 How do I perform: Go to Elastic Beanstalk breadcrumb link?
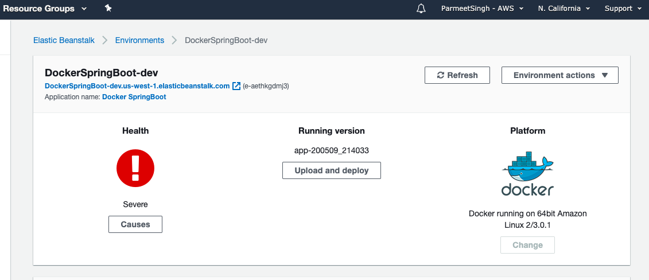(x=64, y=40)
